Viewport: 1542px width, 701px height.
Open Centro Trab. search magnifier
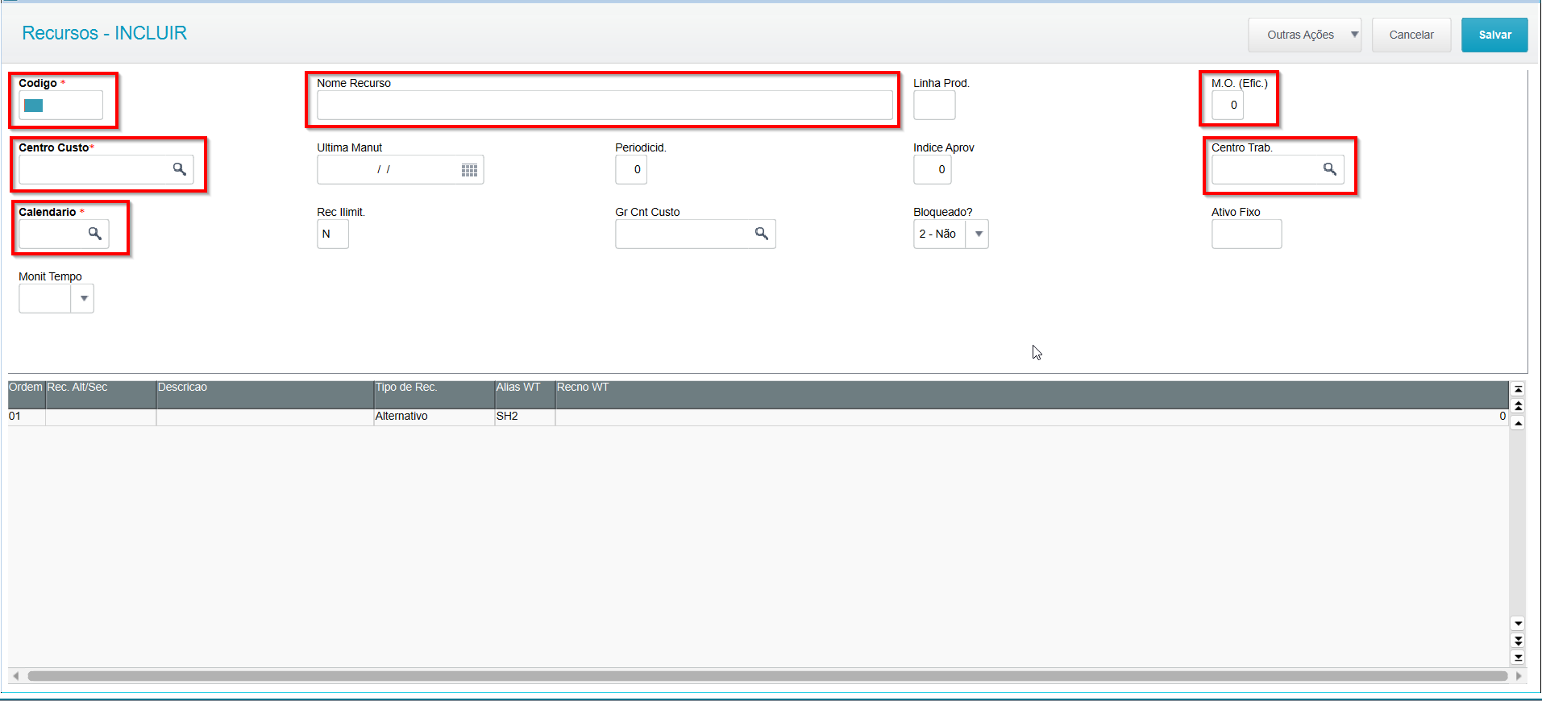pyautogui.click(x=1329, y=169)
